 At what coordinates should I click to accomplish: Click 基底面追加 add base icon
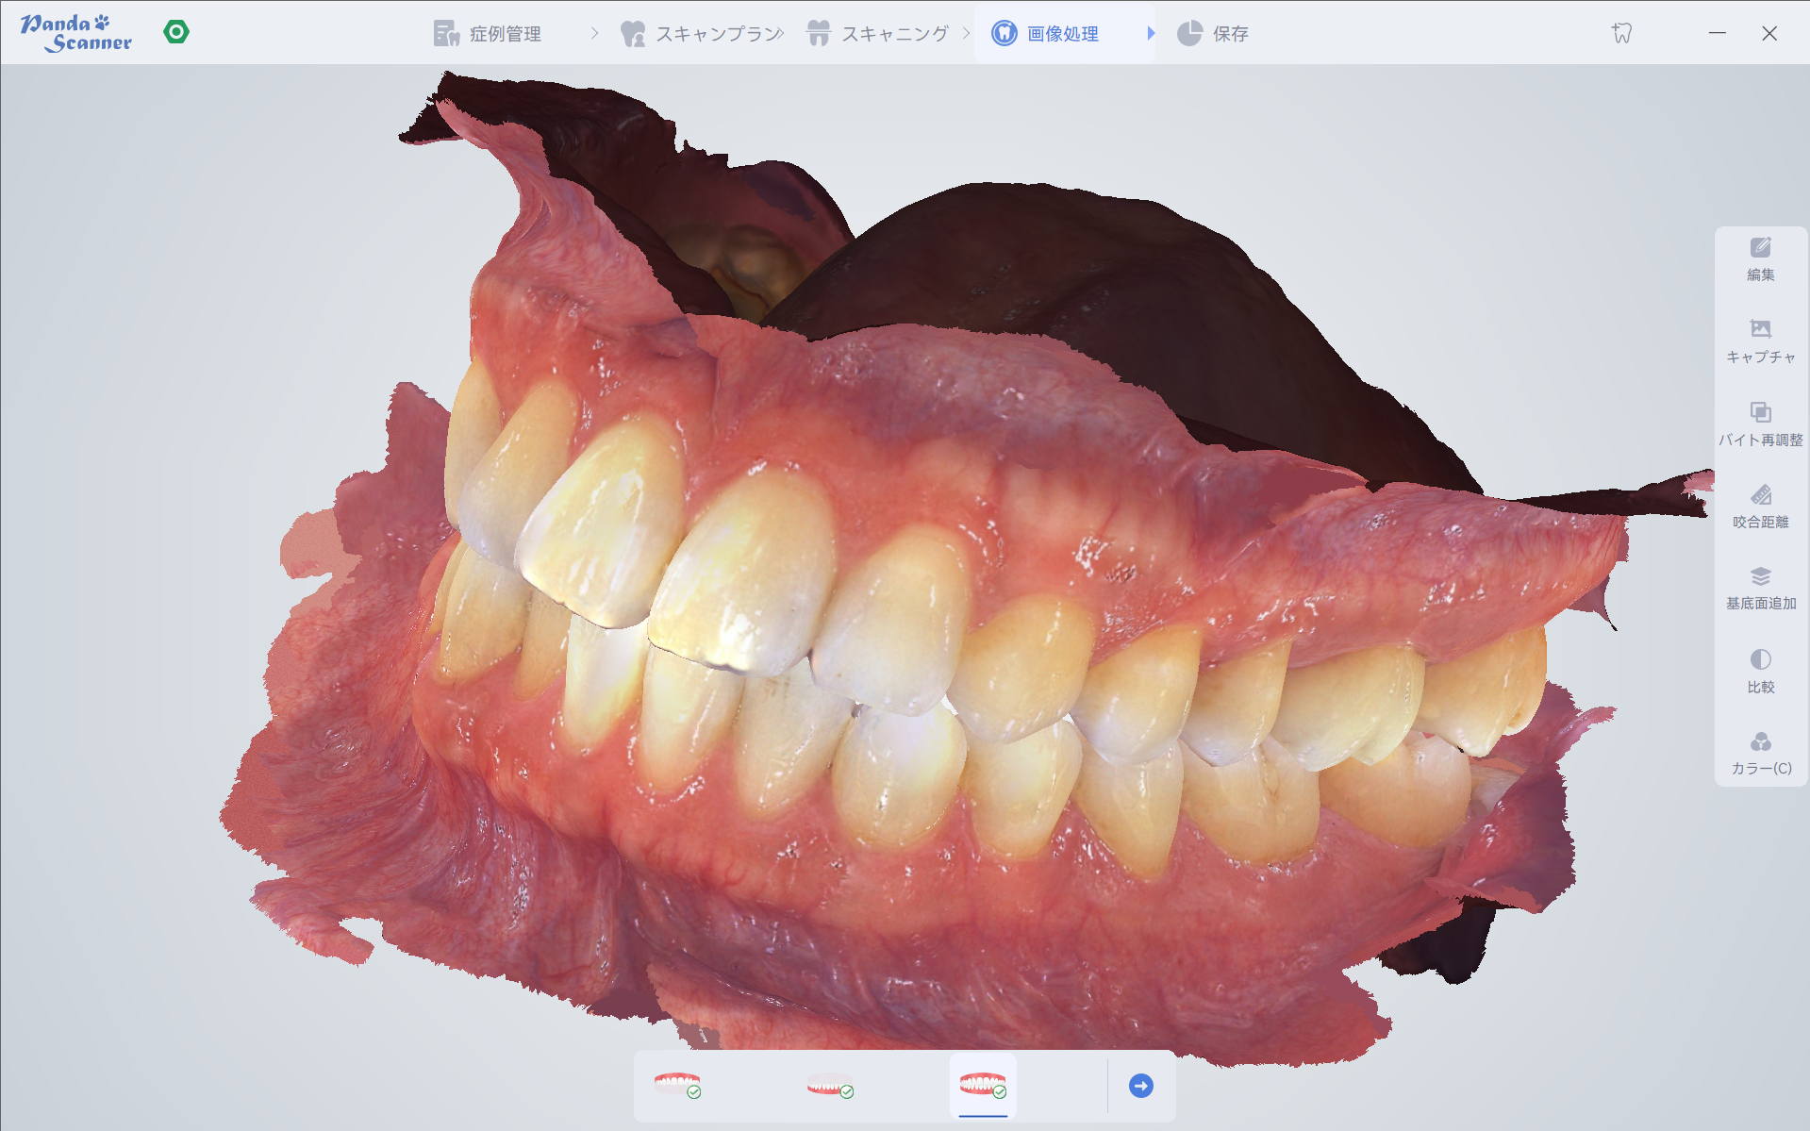1760,588
